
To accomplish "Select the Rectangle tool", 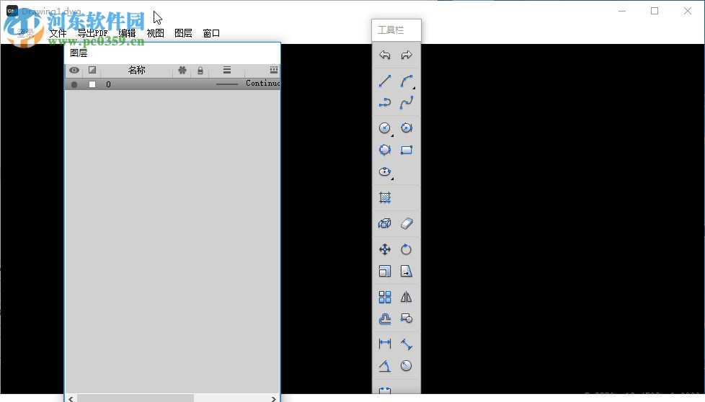I will pyautogui.click(x=407, y=150).
